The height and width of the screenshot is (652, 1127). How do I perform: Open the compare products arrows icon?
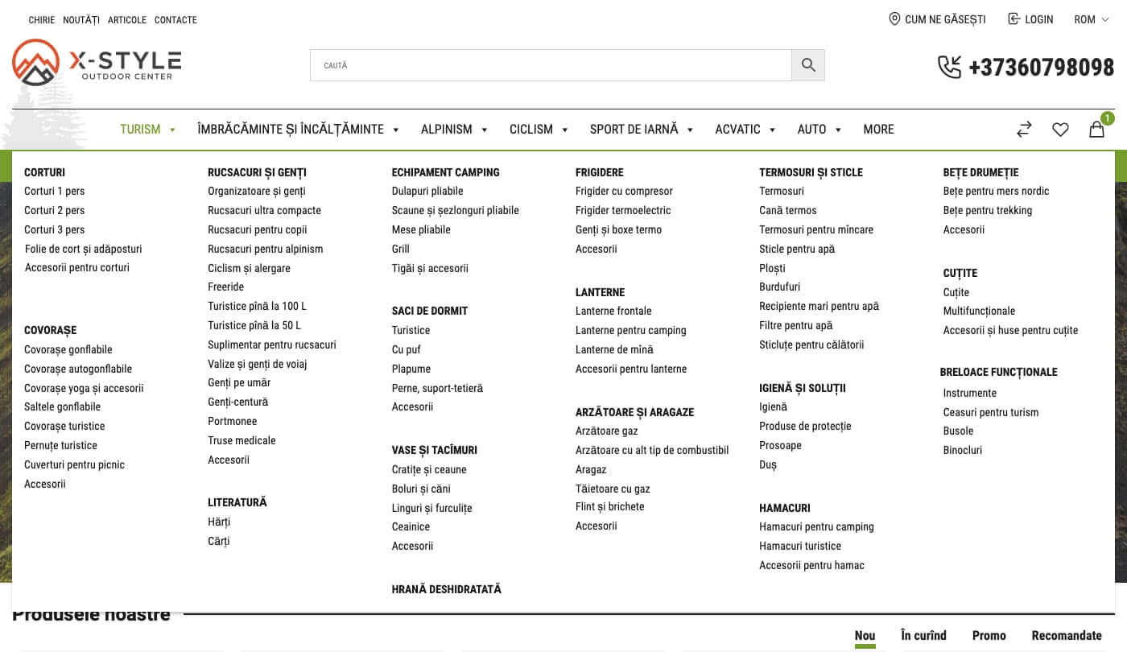point(1024,129)
